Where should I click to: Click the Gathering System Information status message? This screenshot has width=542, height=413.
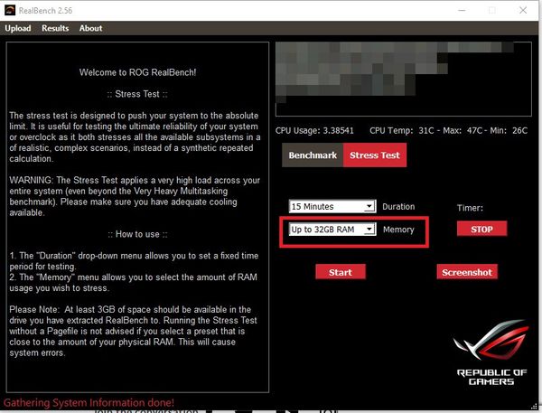[89, 402]
